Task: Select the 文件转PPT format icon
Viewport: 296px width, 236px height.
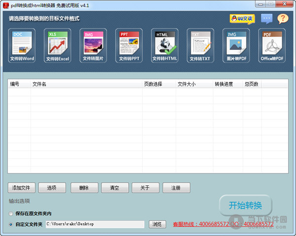Action: [x=129, y=45]
